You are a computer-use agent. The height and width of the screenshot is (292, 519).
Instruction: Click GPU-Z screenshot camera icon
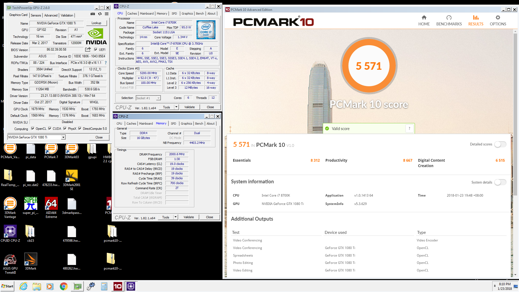point(93,14)
